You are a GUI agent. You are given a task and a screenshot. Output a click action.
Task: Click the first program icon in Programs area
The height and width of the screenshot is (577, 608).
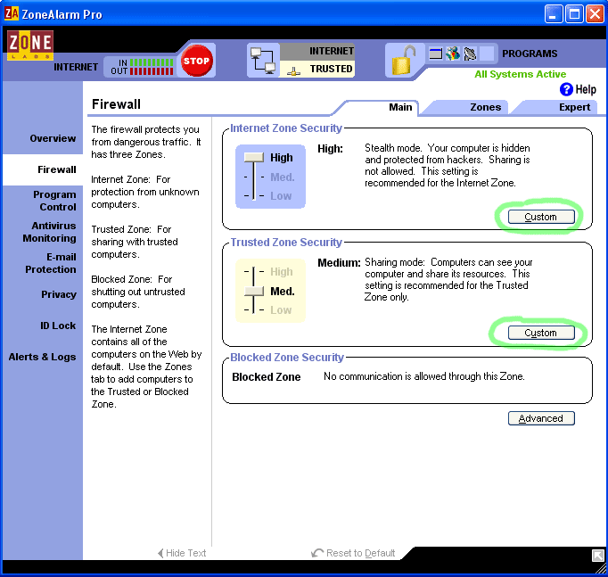436,54
